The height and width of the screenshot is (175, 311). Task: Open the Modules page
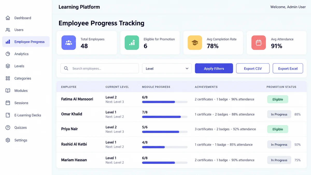[26, 90]
